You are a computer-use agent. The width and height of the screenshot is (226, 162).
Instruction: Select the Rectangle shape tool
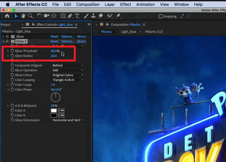(63, 16)
